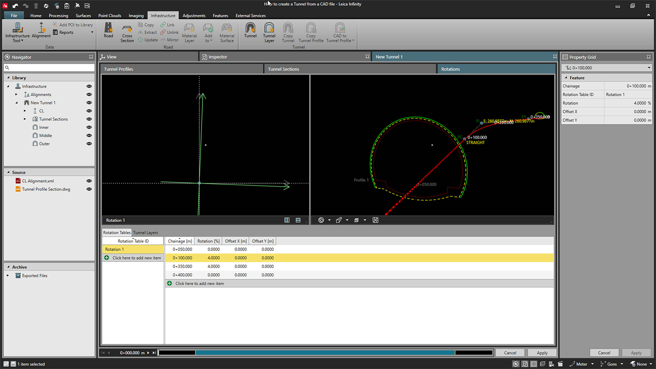The height and width of the screenshot is (369, 656).
Task: Click the Tunnel Layer ribbon icon
Action: [269, 31]
